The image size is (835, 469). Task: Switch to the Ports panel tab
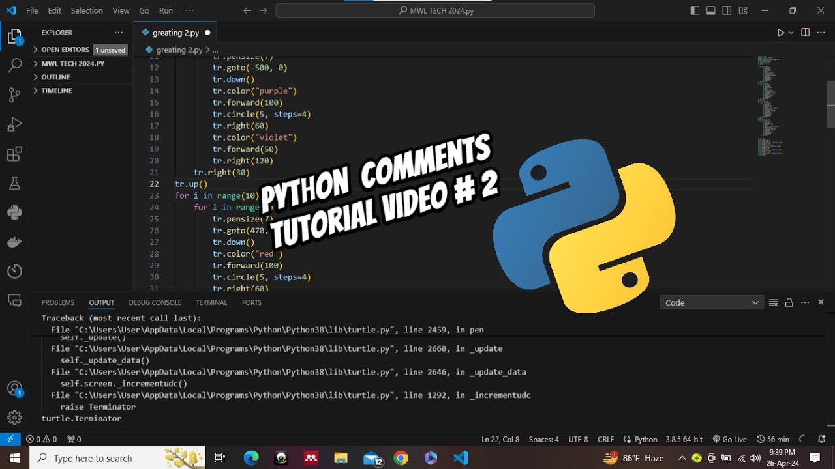pyautogui.click(x=251, y=302)
